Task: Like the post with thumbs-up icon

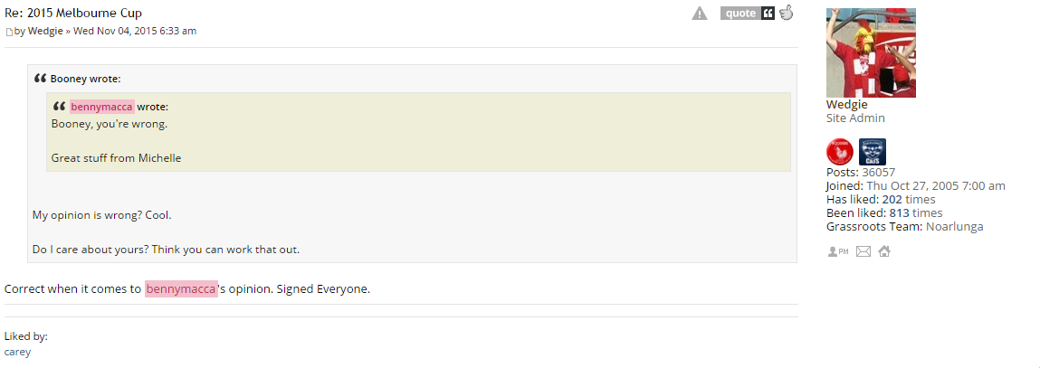Action: tap(787, 13)
